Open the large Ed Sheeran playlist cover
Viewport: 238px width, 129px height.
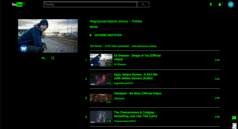tap(48, 36)
